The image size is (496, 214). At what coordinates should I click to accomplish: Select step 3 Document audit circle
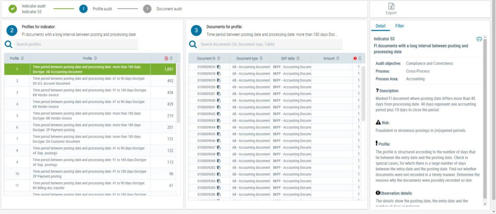147,9
